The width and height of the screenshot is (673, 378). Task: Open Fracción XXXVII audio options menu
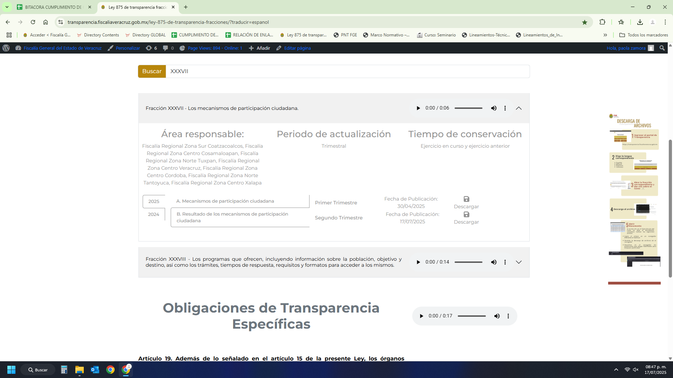tap(505, 108)
